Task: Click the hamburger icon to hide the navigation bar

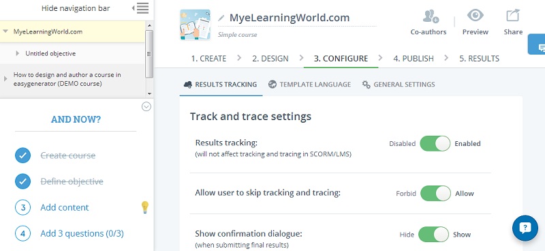Action: (x=143, y=8)
